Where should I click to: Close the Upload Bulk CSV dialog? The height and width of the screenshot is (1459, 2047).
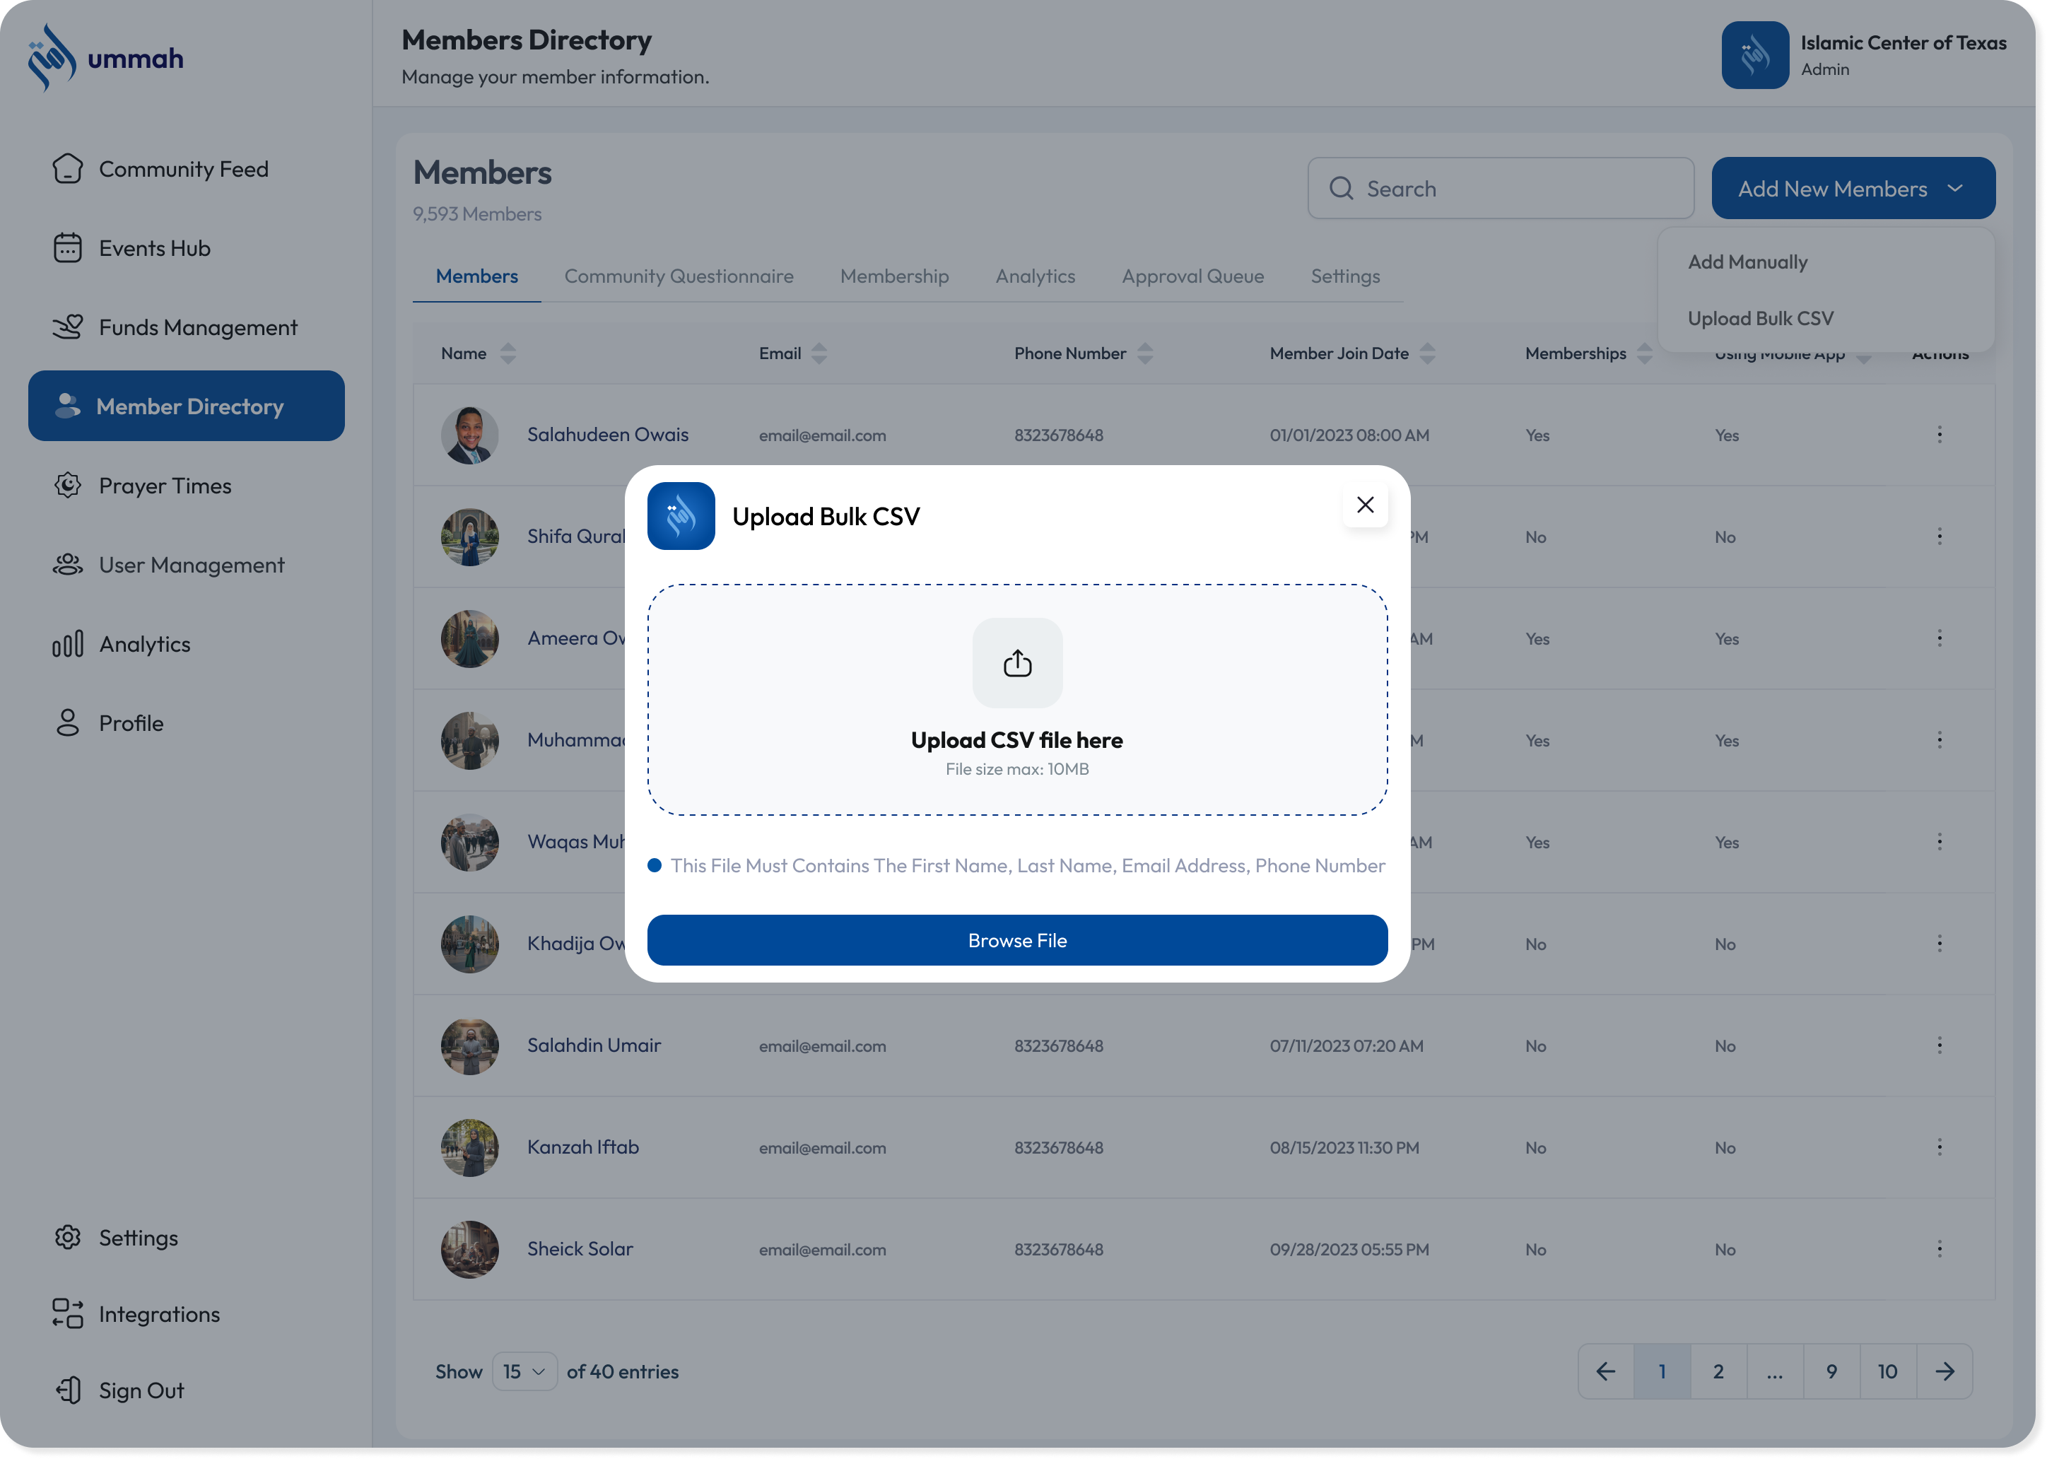point(1366,505)
